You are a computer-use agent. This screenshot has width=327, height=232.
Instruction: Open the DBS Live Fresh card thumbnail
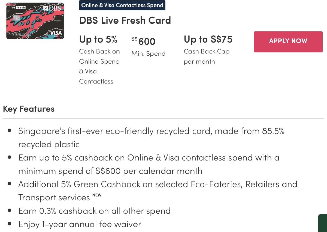(x=35, y=21)
